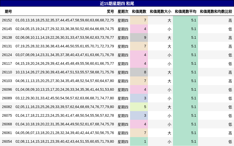
Task: Click the 期号 column header
Action: click(8, 11)
